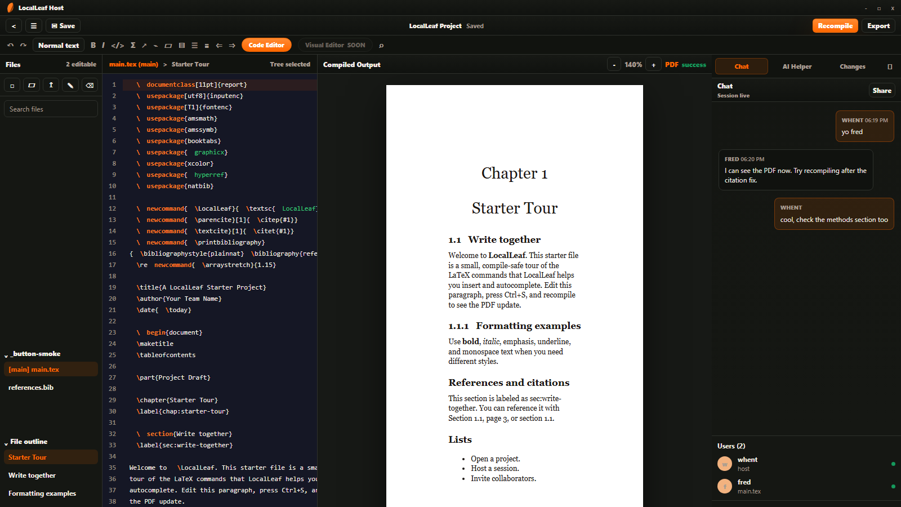The image size is (901, 507).
Task: Click the back arrow button in the top bar
Action: pyautogui.click(x=14, y=26)
